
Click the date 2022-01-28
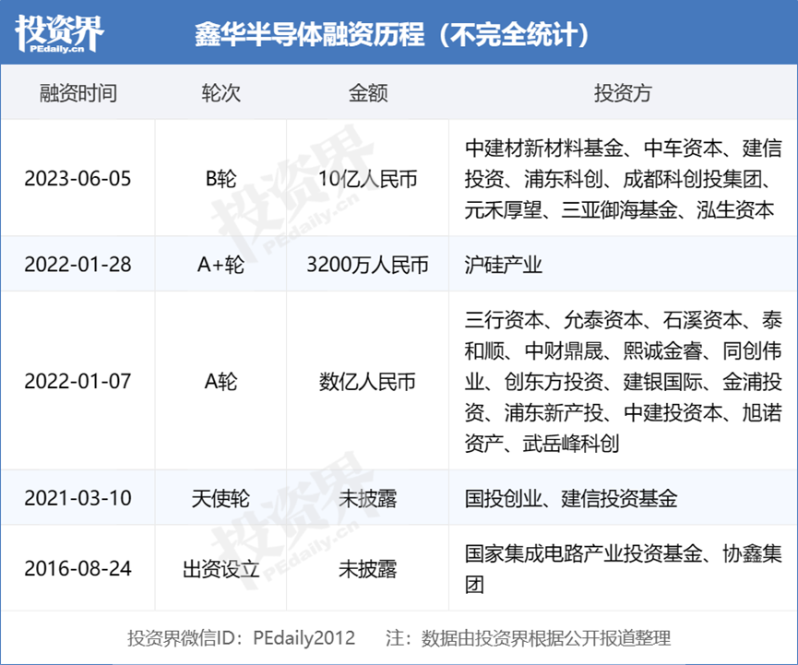click(x=77, y=265)
